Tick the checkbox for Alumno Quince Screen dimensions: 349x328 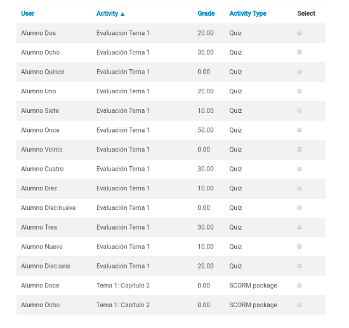tap(300, 72)
